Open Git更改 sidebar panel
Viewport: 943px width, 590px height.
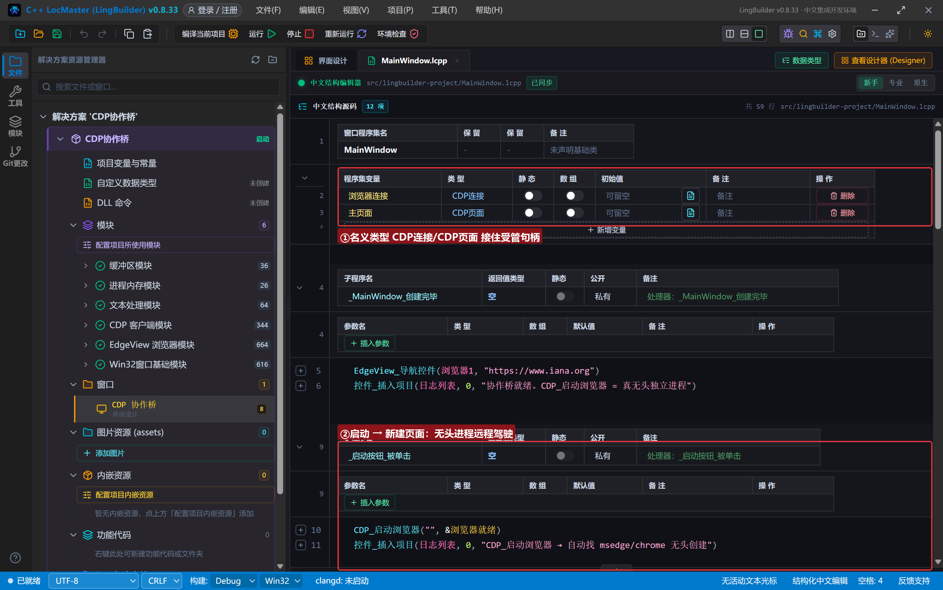(15, 156)
